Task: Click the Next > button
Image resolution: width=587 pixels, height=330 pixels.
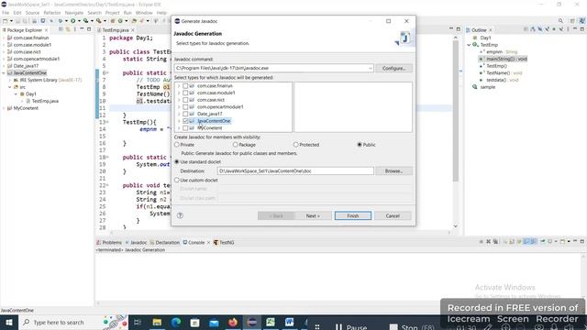Action: pos(313,216)
